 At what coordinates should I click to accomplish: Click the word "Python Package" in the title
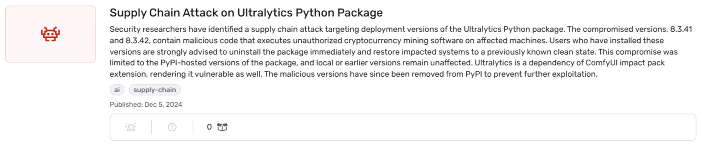pyautogui.click(x=339, y=13)
